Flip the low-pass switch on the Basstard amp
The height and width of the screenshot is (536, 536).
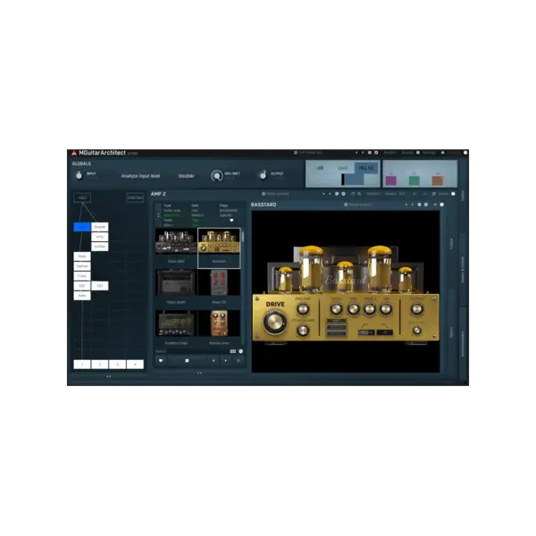click(x=384, y=332)
